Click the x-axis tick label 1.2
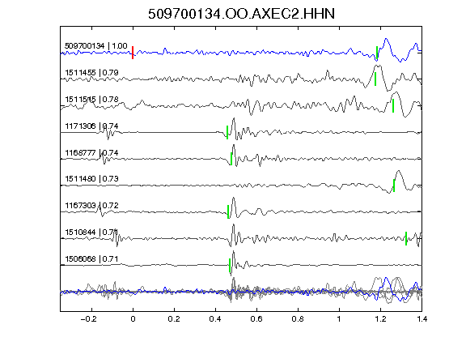This screenshot has width=466, height=350. (x=380, y=319)
